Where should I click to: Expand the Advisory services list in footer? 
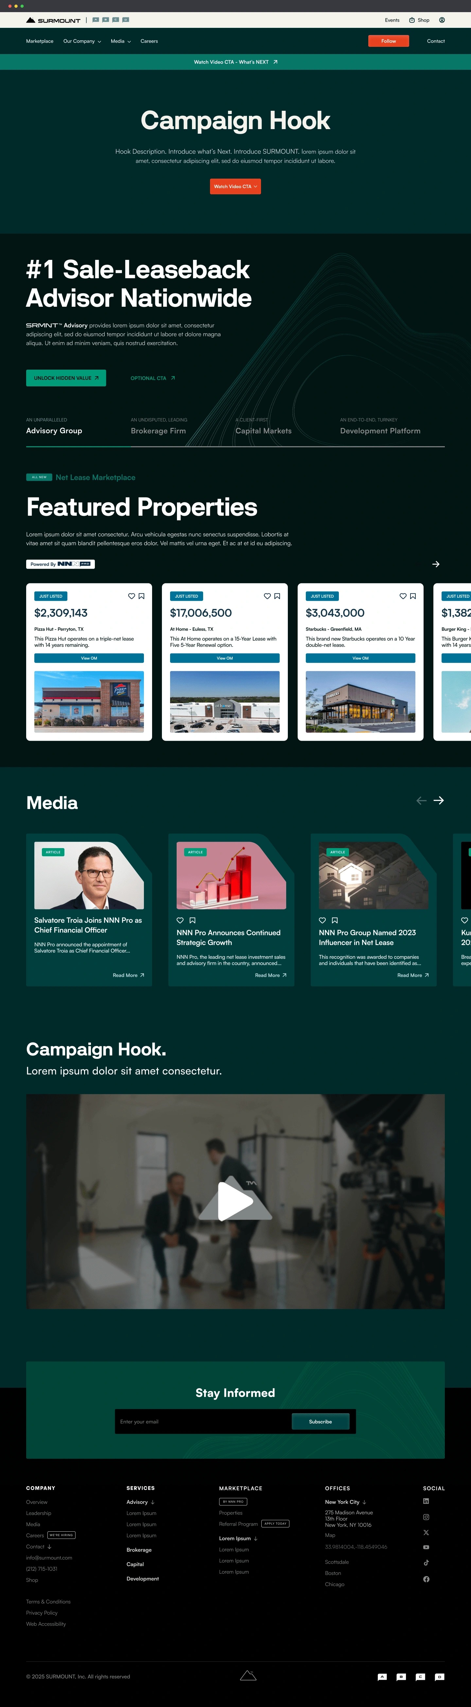[140, 1502]
